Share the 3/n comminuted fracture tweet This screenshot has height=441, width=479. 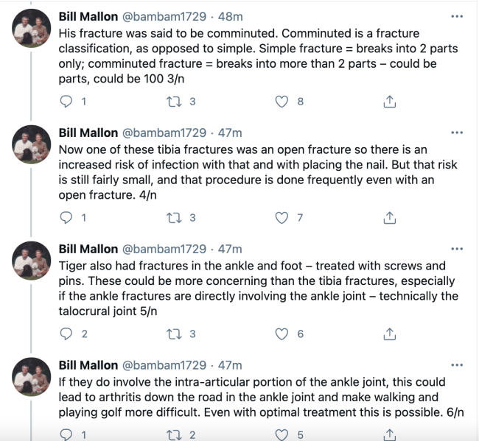pos(391,102)
